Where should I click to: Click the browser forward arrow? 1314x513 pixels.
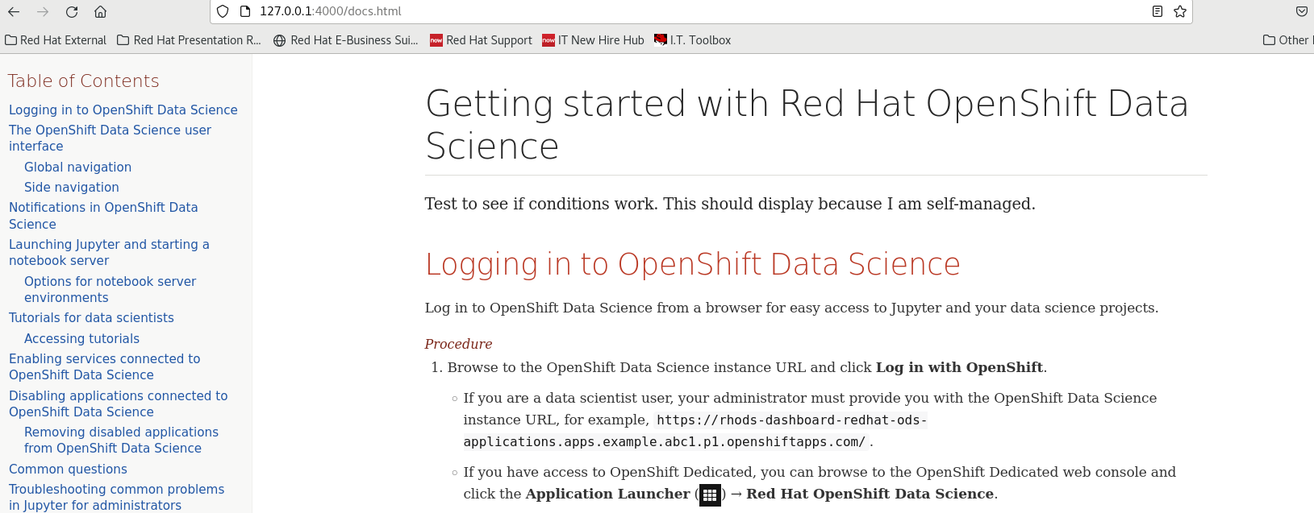click(43, 11)
